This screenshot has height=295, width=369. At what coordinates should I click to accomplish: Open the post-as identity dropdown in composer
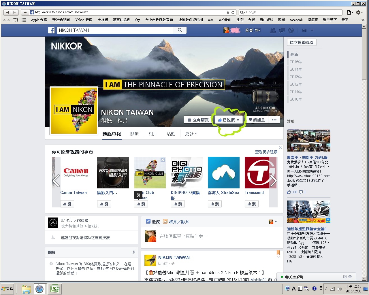point(273,222)
